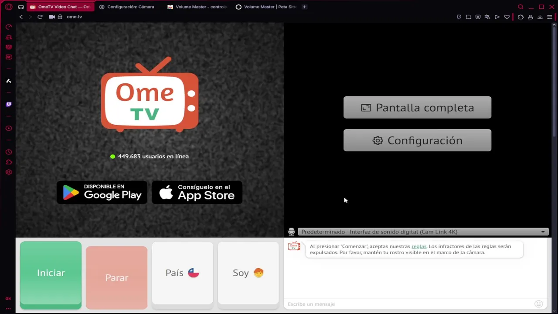
Task: Switch to the OmeTV Video Chat tab
Action: [60, 7]
